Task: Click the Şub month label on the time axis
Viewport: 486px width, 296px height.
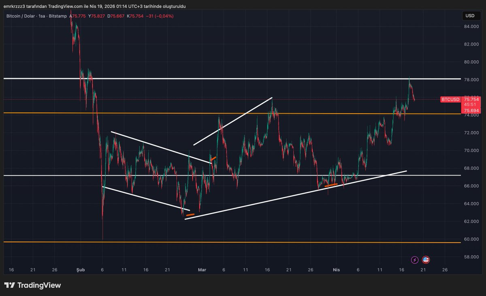Action: (x=81, y=270)
